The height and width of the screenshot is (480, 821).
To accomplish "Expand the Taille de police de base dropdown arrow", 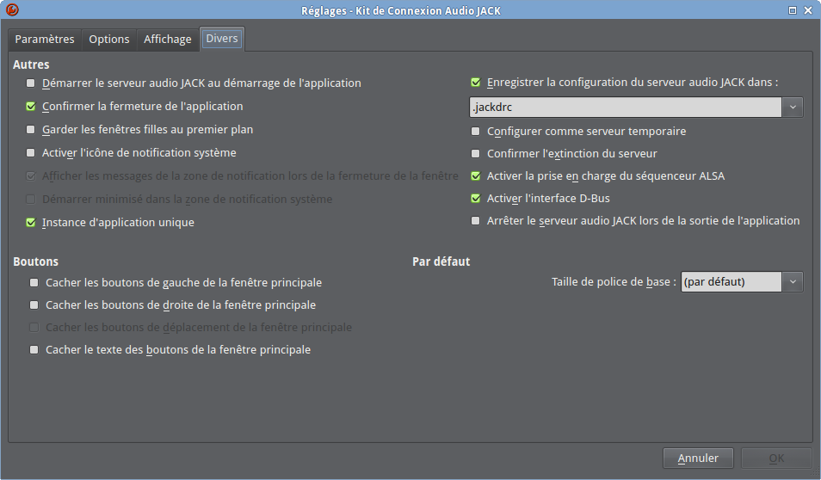I will [793, 282].
